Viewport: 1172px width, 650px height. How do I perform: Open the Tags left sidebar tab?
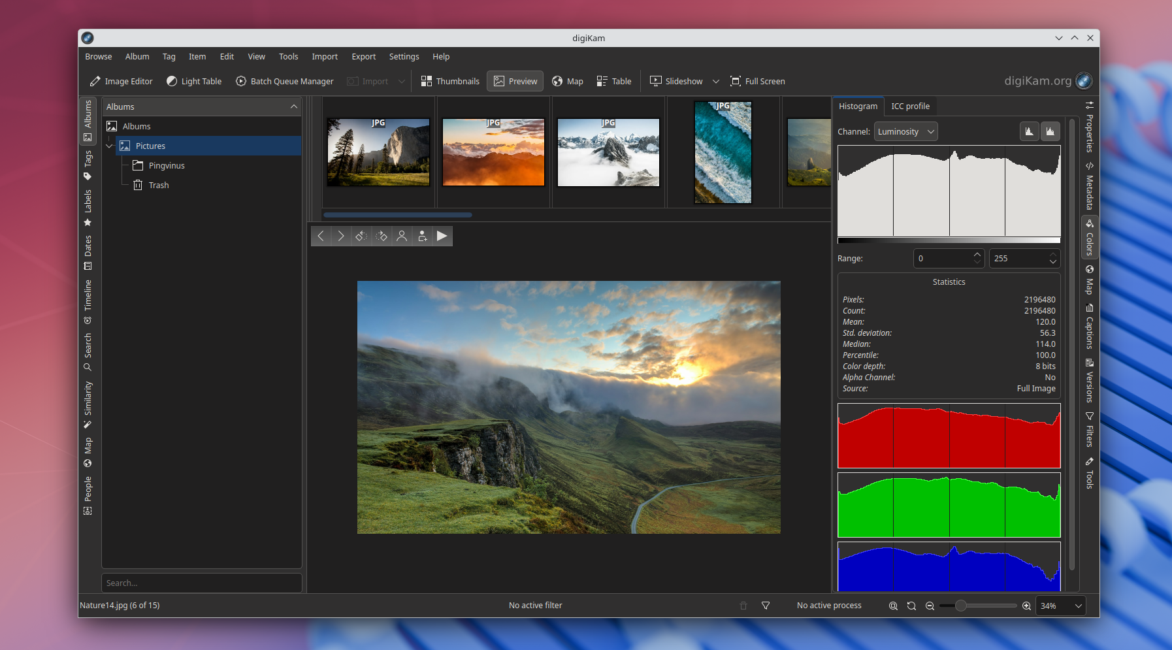click(x=88, y=165)
